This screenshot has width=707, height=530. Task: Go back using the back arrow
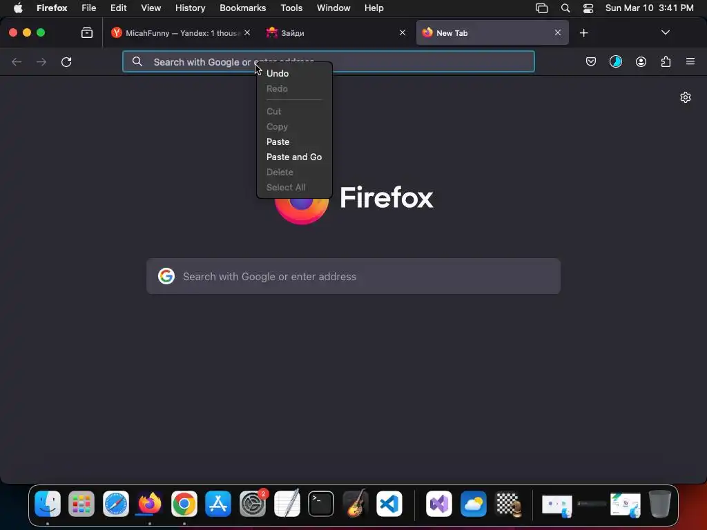17,61
